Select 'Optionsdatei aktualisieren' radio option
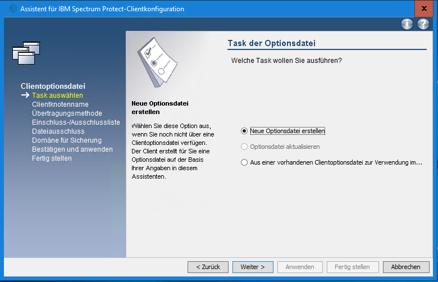Image resolution: width=438 pixels, height=282 pixels. click(244, 147)
